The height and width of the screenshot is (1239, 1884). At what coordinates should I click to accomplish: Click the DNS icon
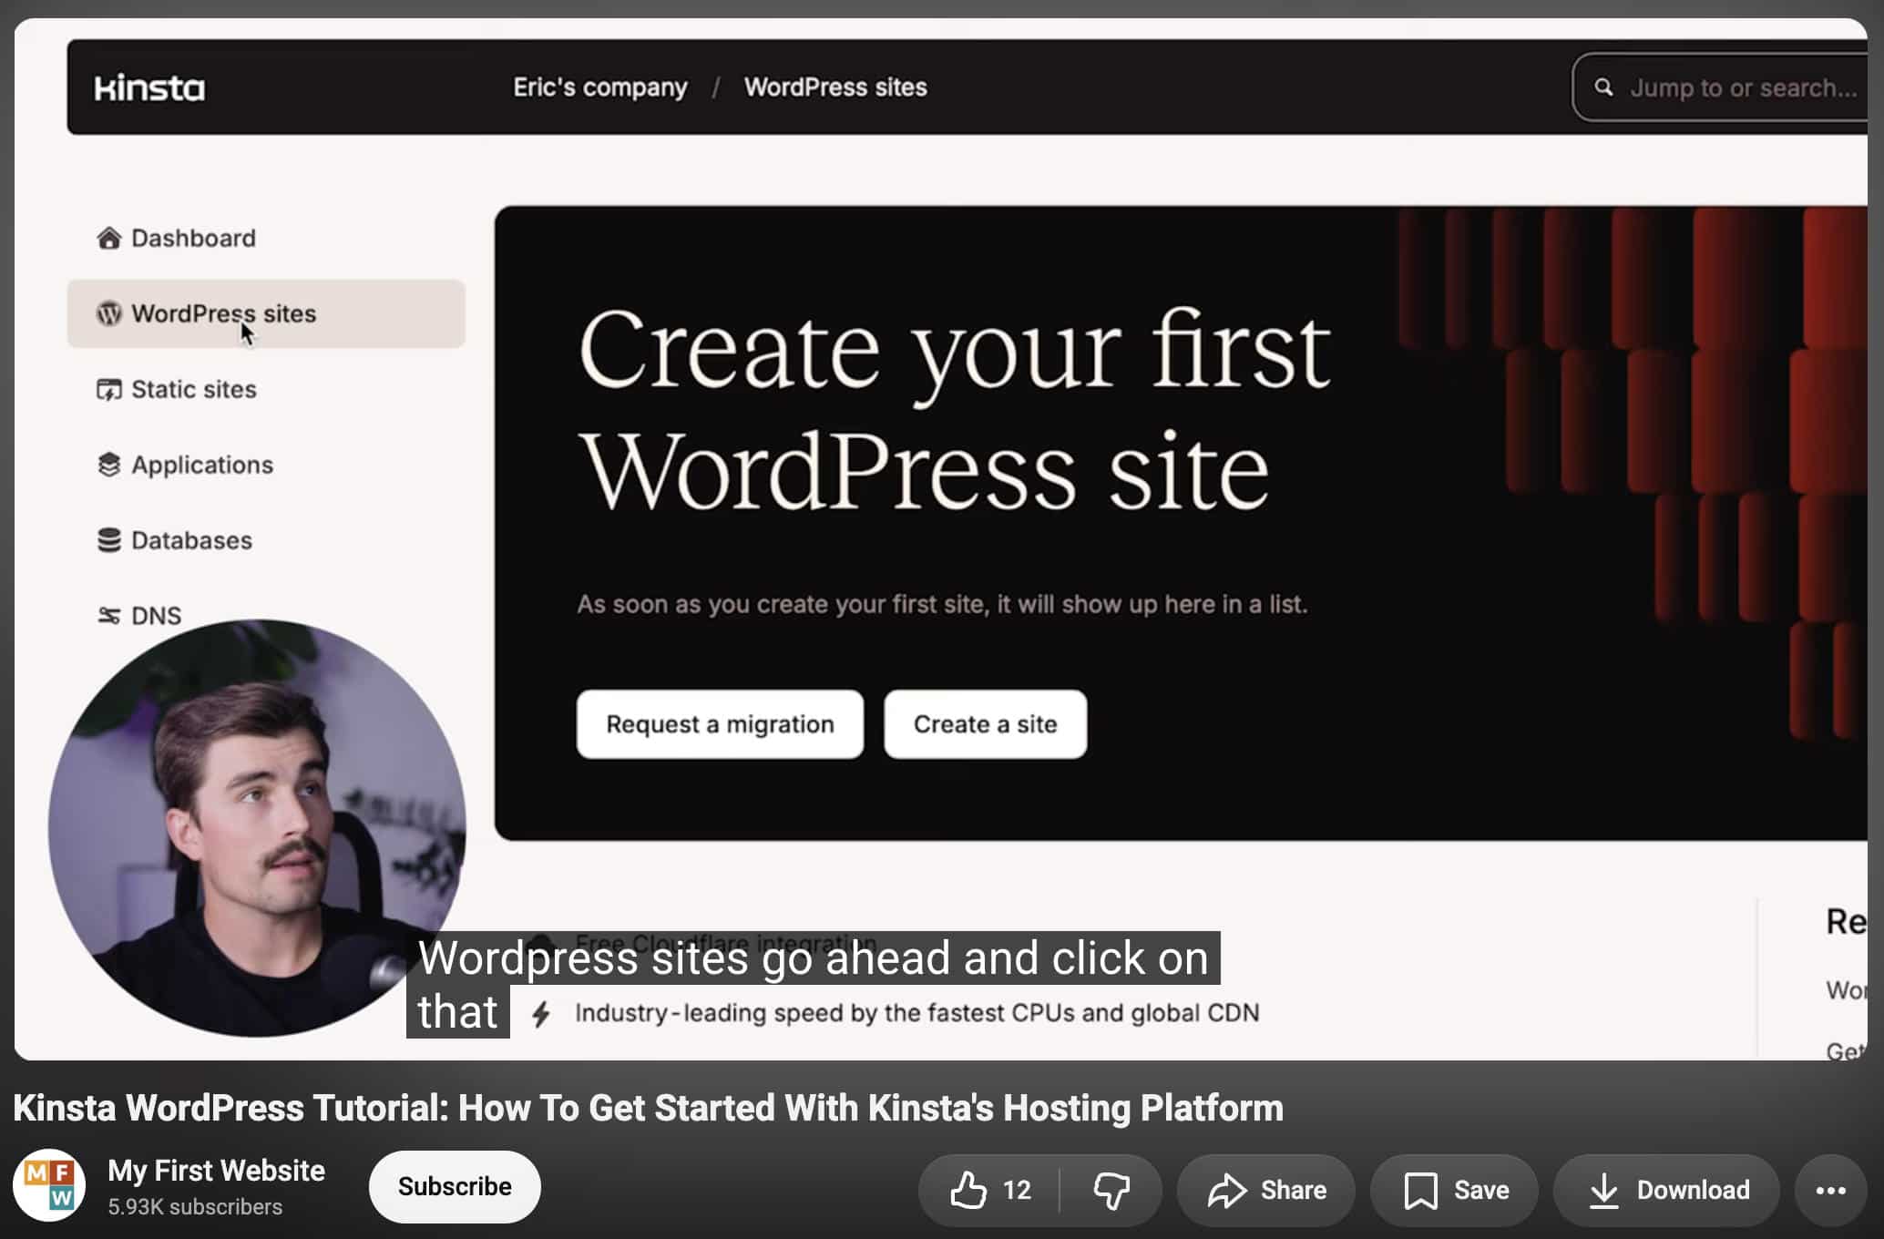109,616
